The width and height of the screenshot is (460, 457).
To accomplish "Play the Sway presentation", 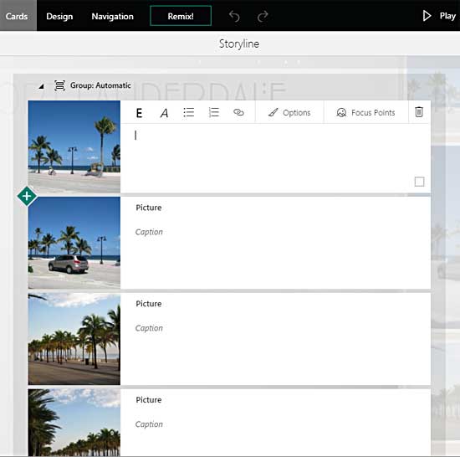I will pyautogui.click(x=439, y=16).
